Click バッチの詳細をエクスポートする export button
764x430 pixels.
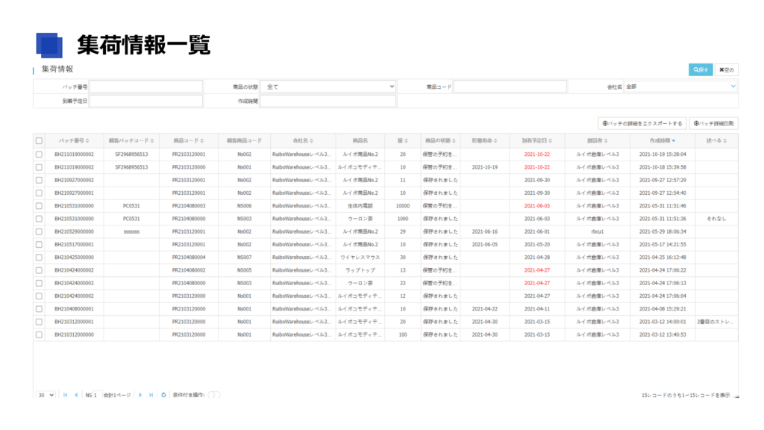[642, 123]
